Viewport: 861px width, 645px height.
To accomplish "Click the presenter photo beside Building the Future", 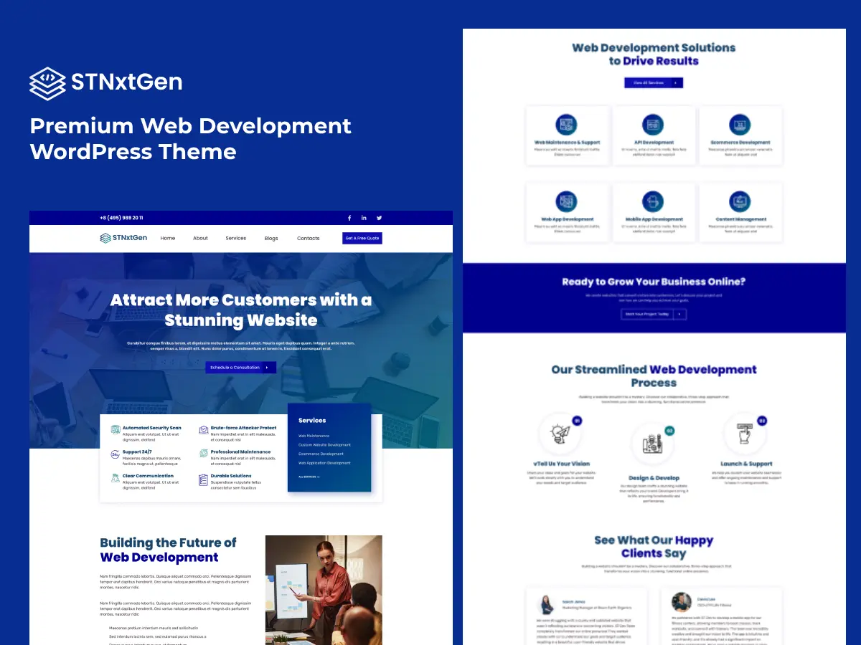I will (x=324, y=590).
